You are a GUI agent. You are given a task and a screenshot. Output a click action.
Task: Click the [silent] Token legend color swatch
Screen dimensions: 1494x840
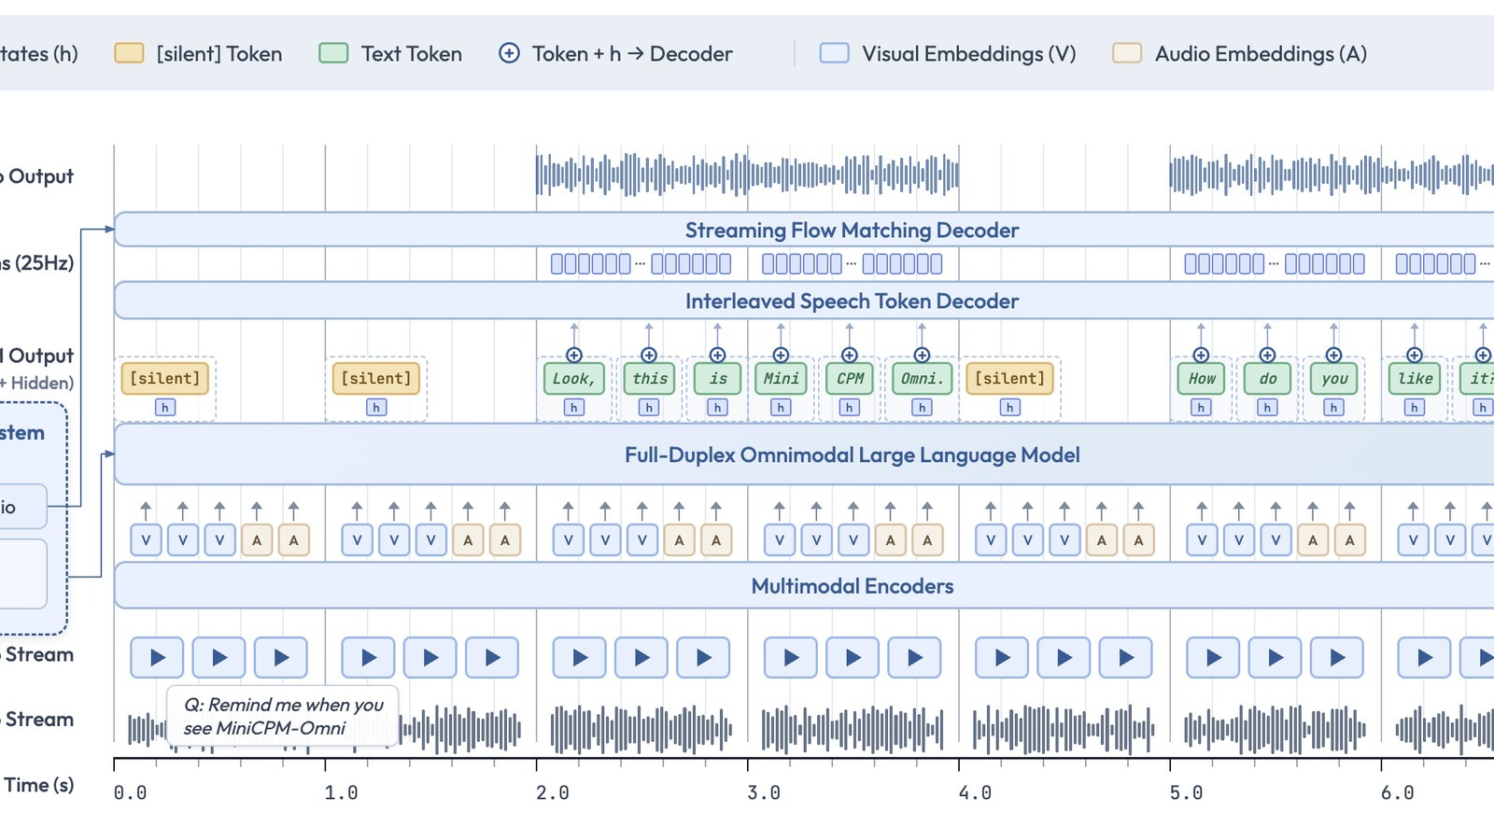pos(129,53)
